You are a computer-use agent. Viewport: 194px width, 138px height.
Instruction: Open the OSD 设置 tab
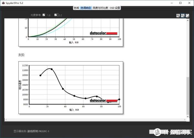point(115,7)
